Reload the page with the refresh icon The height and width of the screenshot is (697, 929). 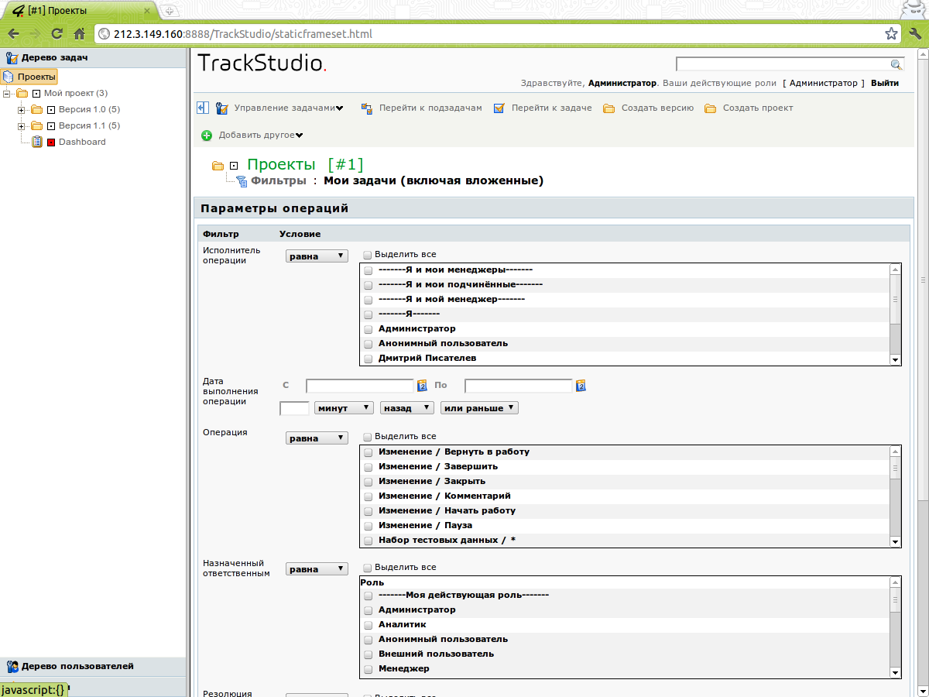click(57, 34)
